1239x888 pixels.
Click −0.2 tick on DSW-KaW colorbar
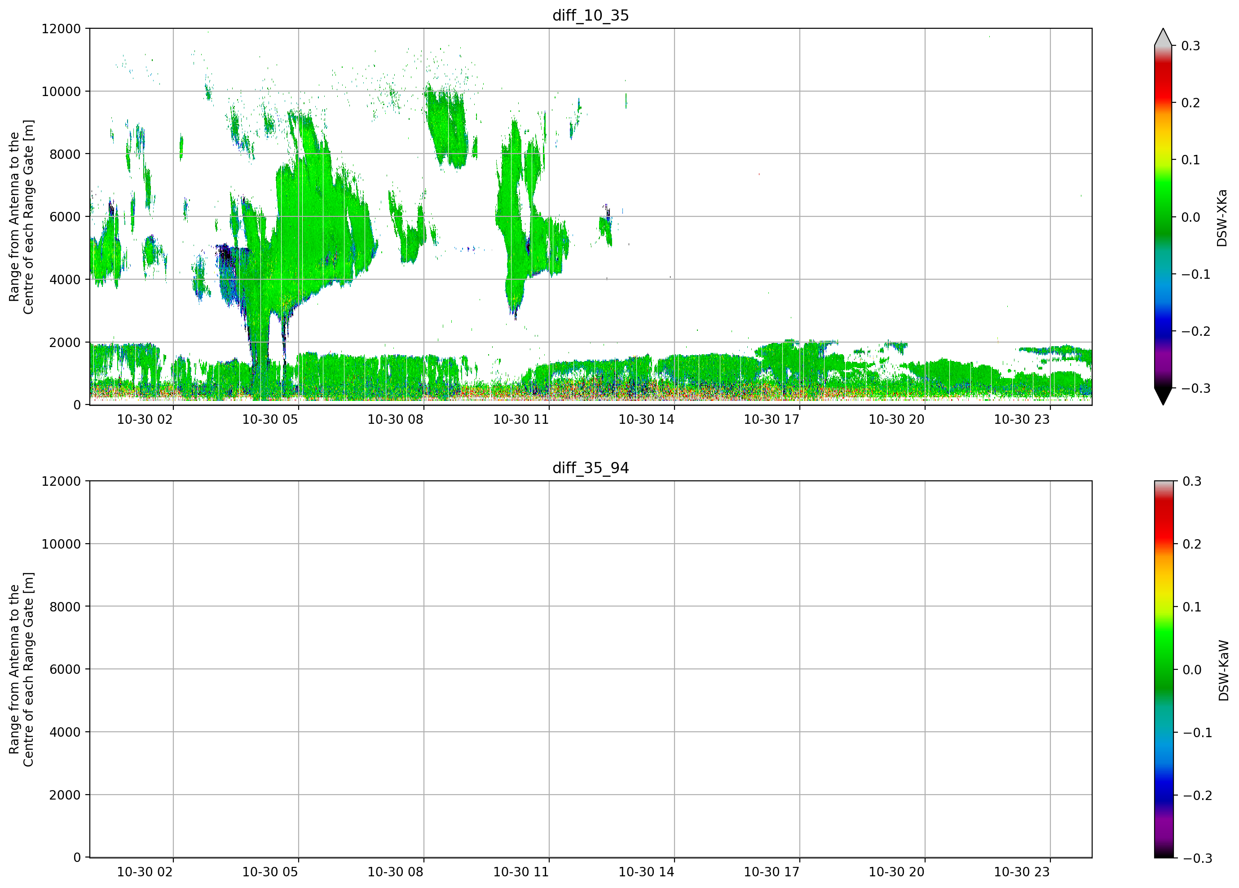[x=1198, y=795]
